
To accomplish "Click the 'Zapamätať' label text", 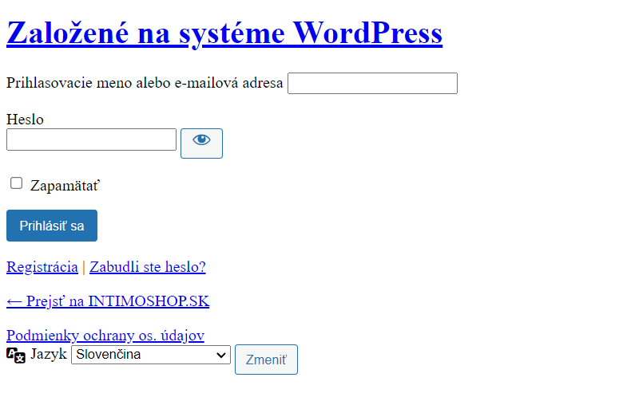I will coord(65,186).
